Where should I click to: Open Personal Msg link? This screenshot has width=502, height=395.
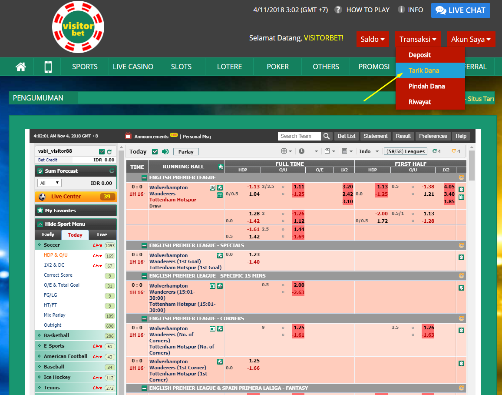pos(197,137)
